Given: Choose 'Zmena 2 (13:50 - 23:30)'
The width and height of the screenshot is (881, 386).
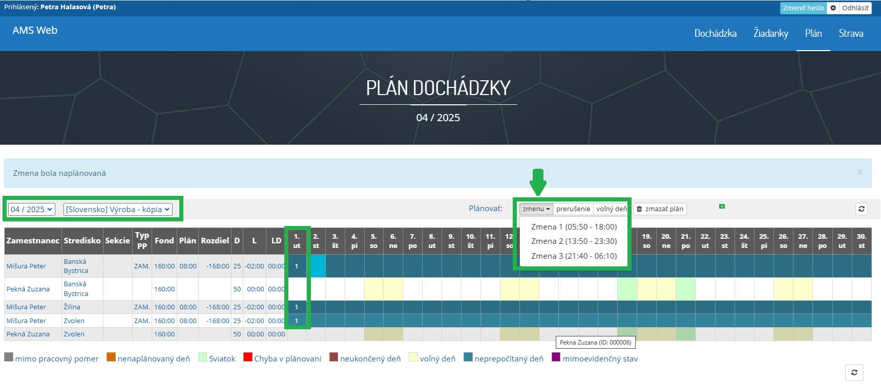Looking at the screenshot, I should click(574, 241).
